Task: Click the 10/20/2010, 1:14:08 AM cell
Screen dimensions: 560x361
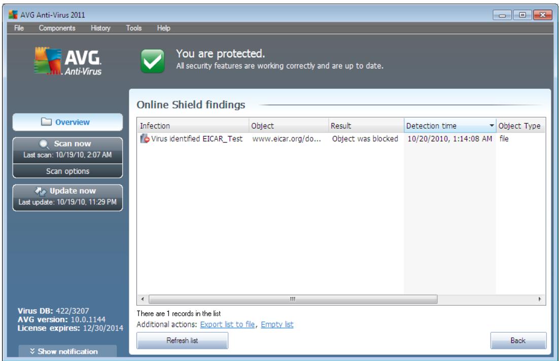Action: point(449,138)
